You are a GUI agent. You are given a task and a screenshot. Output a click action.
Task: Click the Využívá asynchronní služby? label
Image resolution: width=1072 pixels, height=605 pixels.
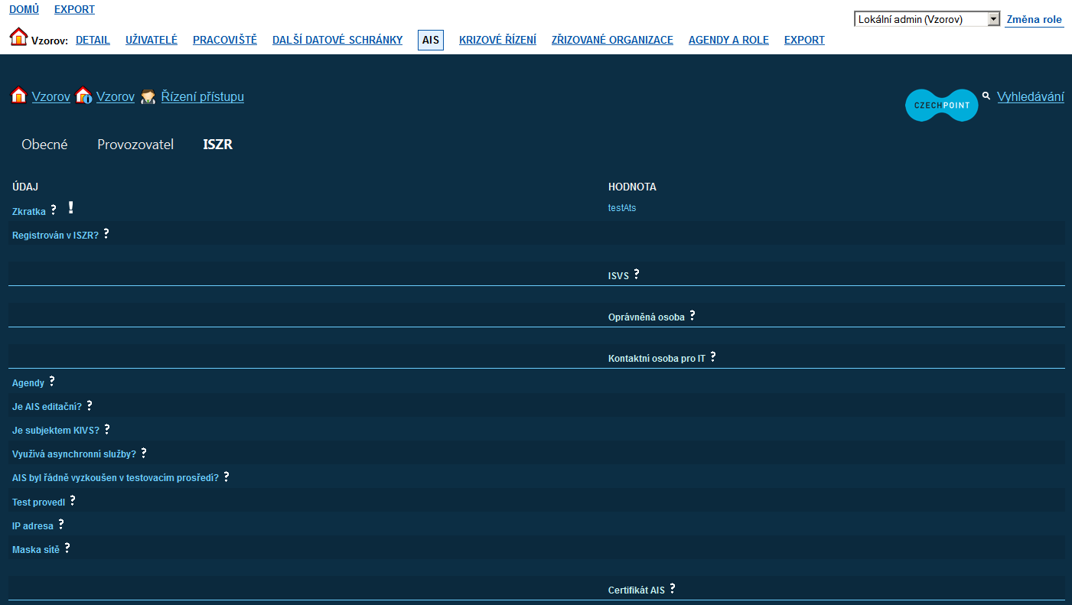tap(74, 454)
